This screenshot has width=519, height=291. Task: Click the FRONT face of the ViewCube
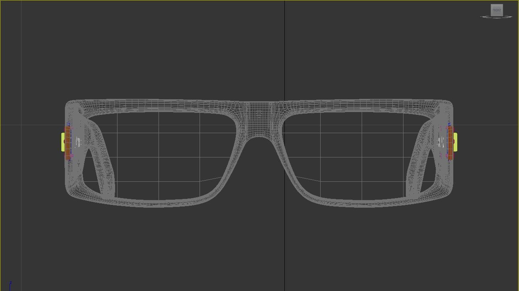pos(497,10)
